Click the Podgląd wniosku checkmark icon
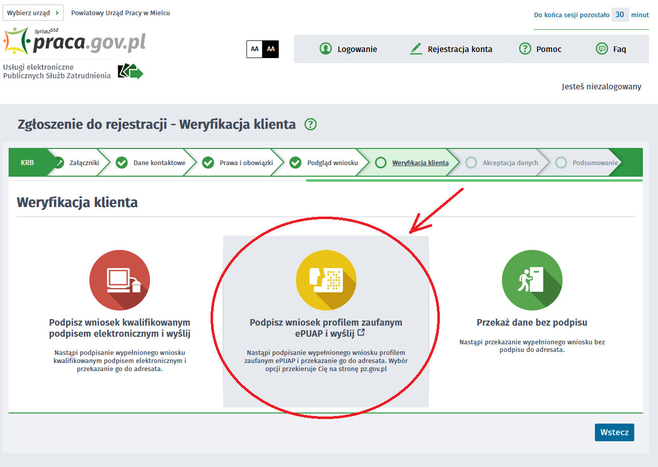Image resolution: width=658 pixels, height=467 pixels. (x=295, y=163)
